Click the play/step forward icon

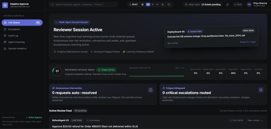pos(163,4)
